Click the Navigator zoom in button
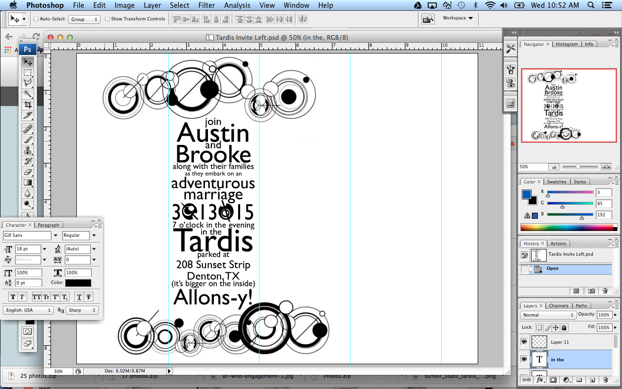 (605, 166)
